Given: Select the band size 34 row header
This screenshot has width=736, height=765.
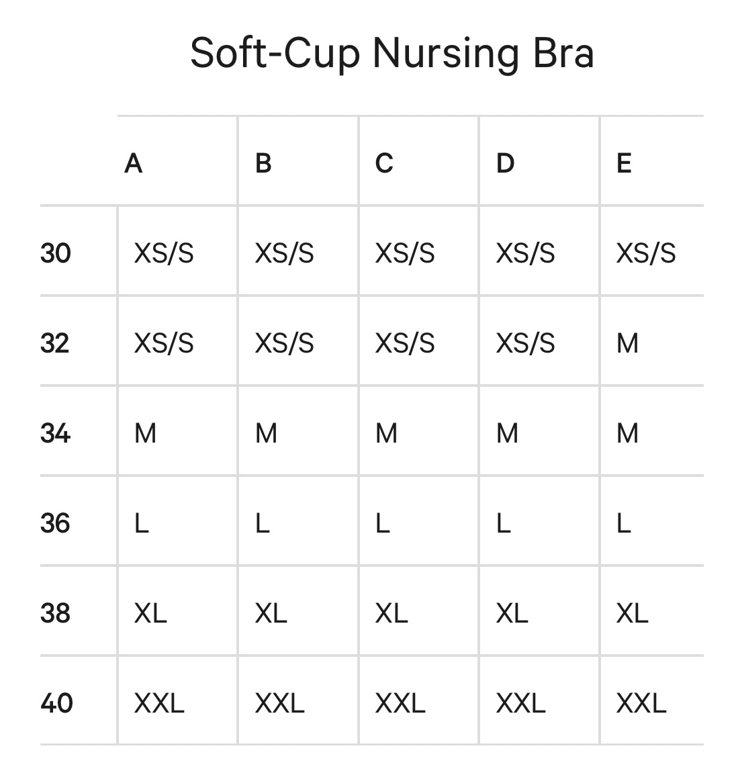Looking at the screenshot, I should click(56, 433).
